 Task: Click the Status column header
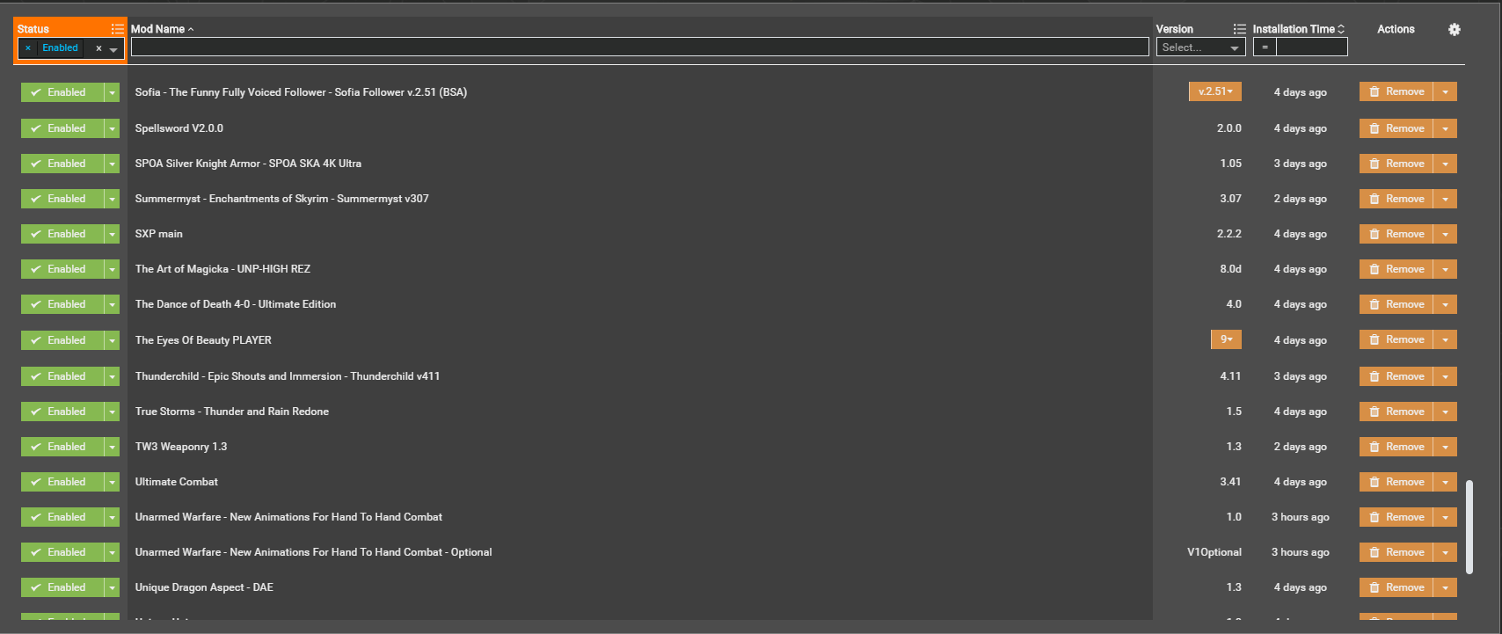tap(33, 29)
